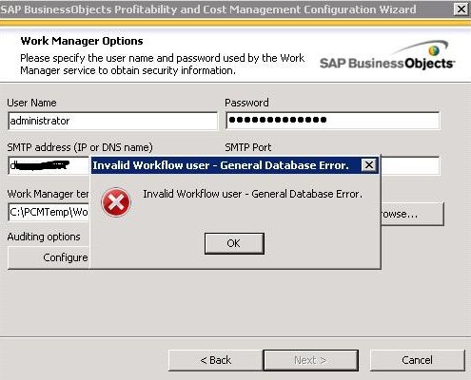Go to previous step with Back
This screenshot has width=471, height=380.
click(x=216, y=360)
